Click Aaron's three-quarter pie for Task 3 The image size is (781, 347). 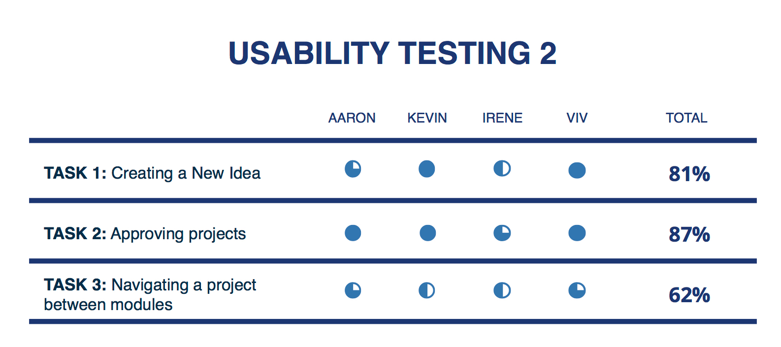[353, 290]
